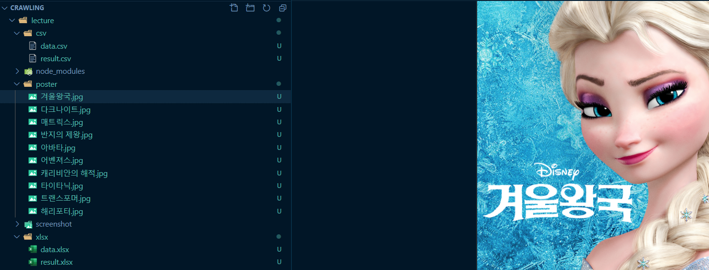
Task: Click the image icon beside 겨울왕국.jpg
Action: click(x=33, y=96)
